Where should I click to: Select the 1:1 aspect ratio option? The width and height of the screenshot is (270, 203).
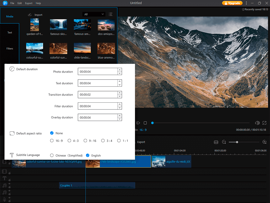coord(119,141)
